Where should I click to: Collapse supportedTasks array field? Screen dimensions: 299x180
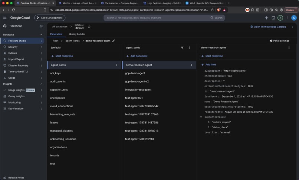tap(201, 117)
